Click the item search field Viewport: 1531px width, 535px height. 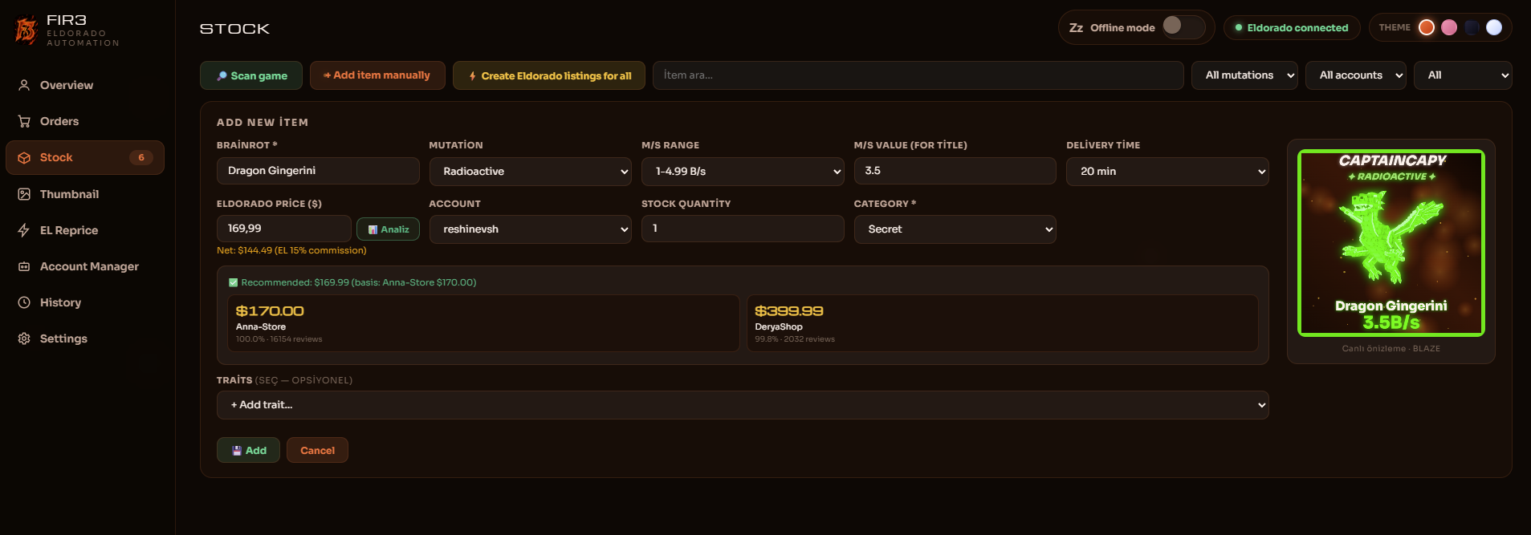pos(918,75)
